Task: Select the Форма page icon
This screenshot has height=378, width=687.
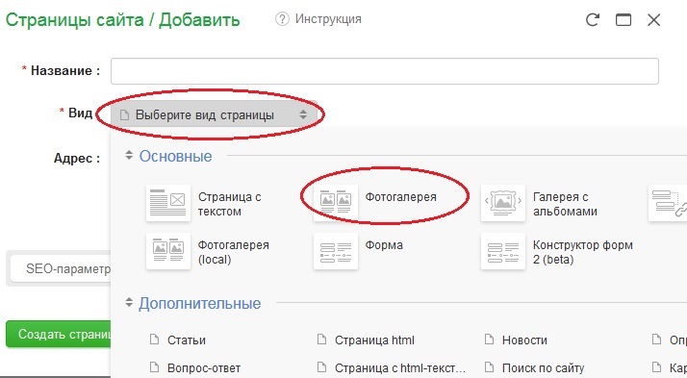Action: click(x=336, y=251)
